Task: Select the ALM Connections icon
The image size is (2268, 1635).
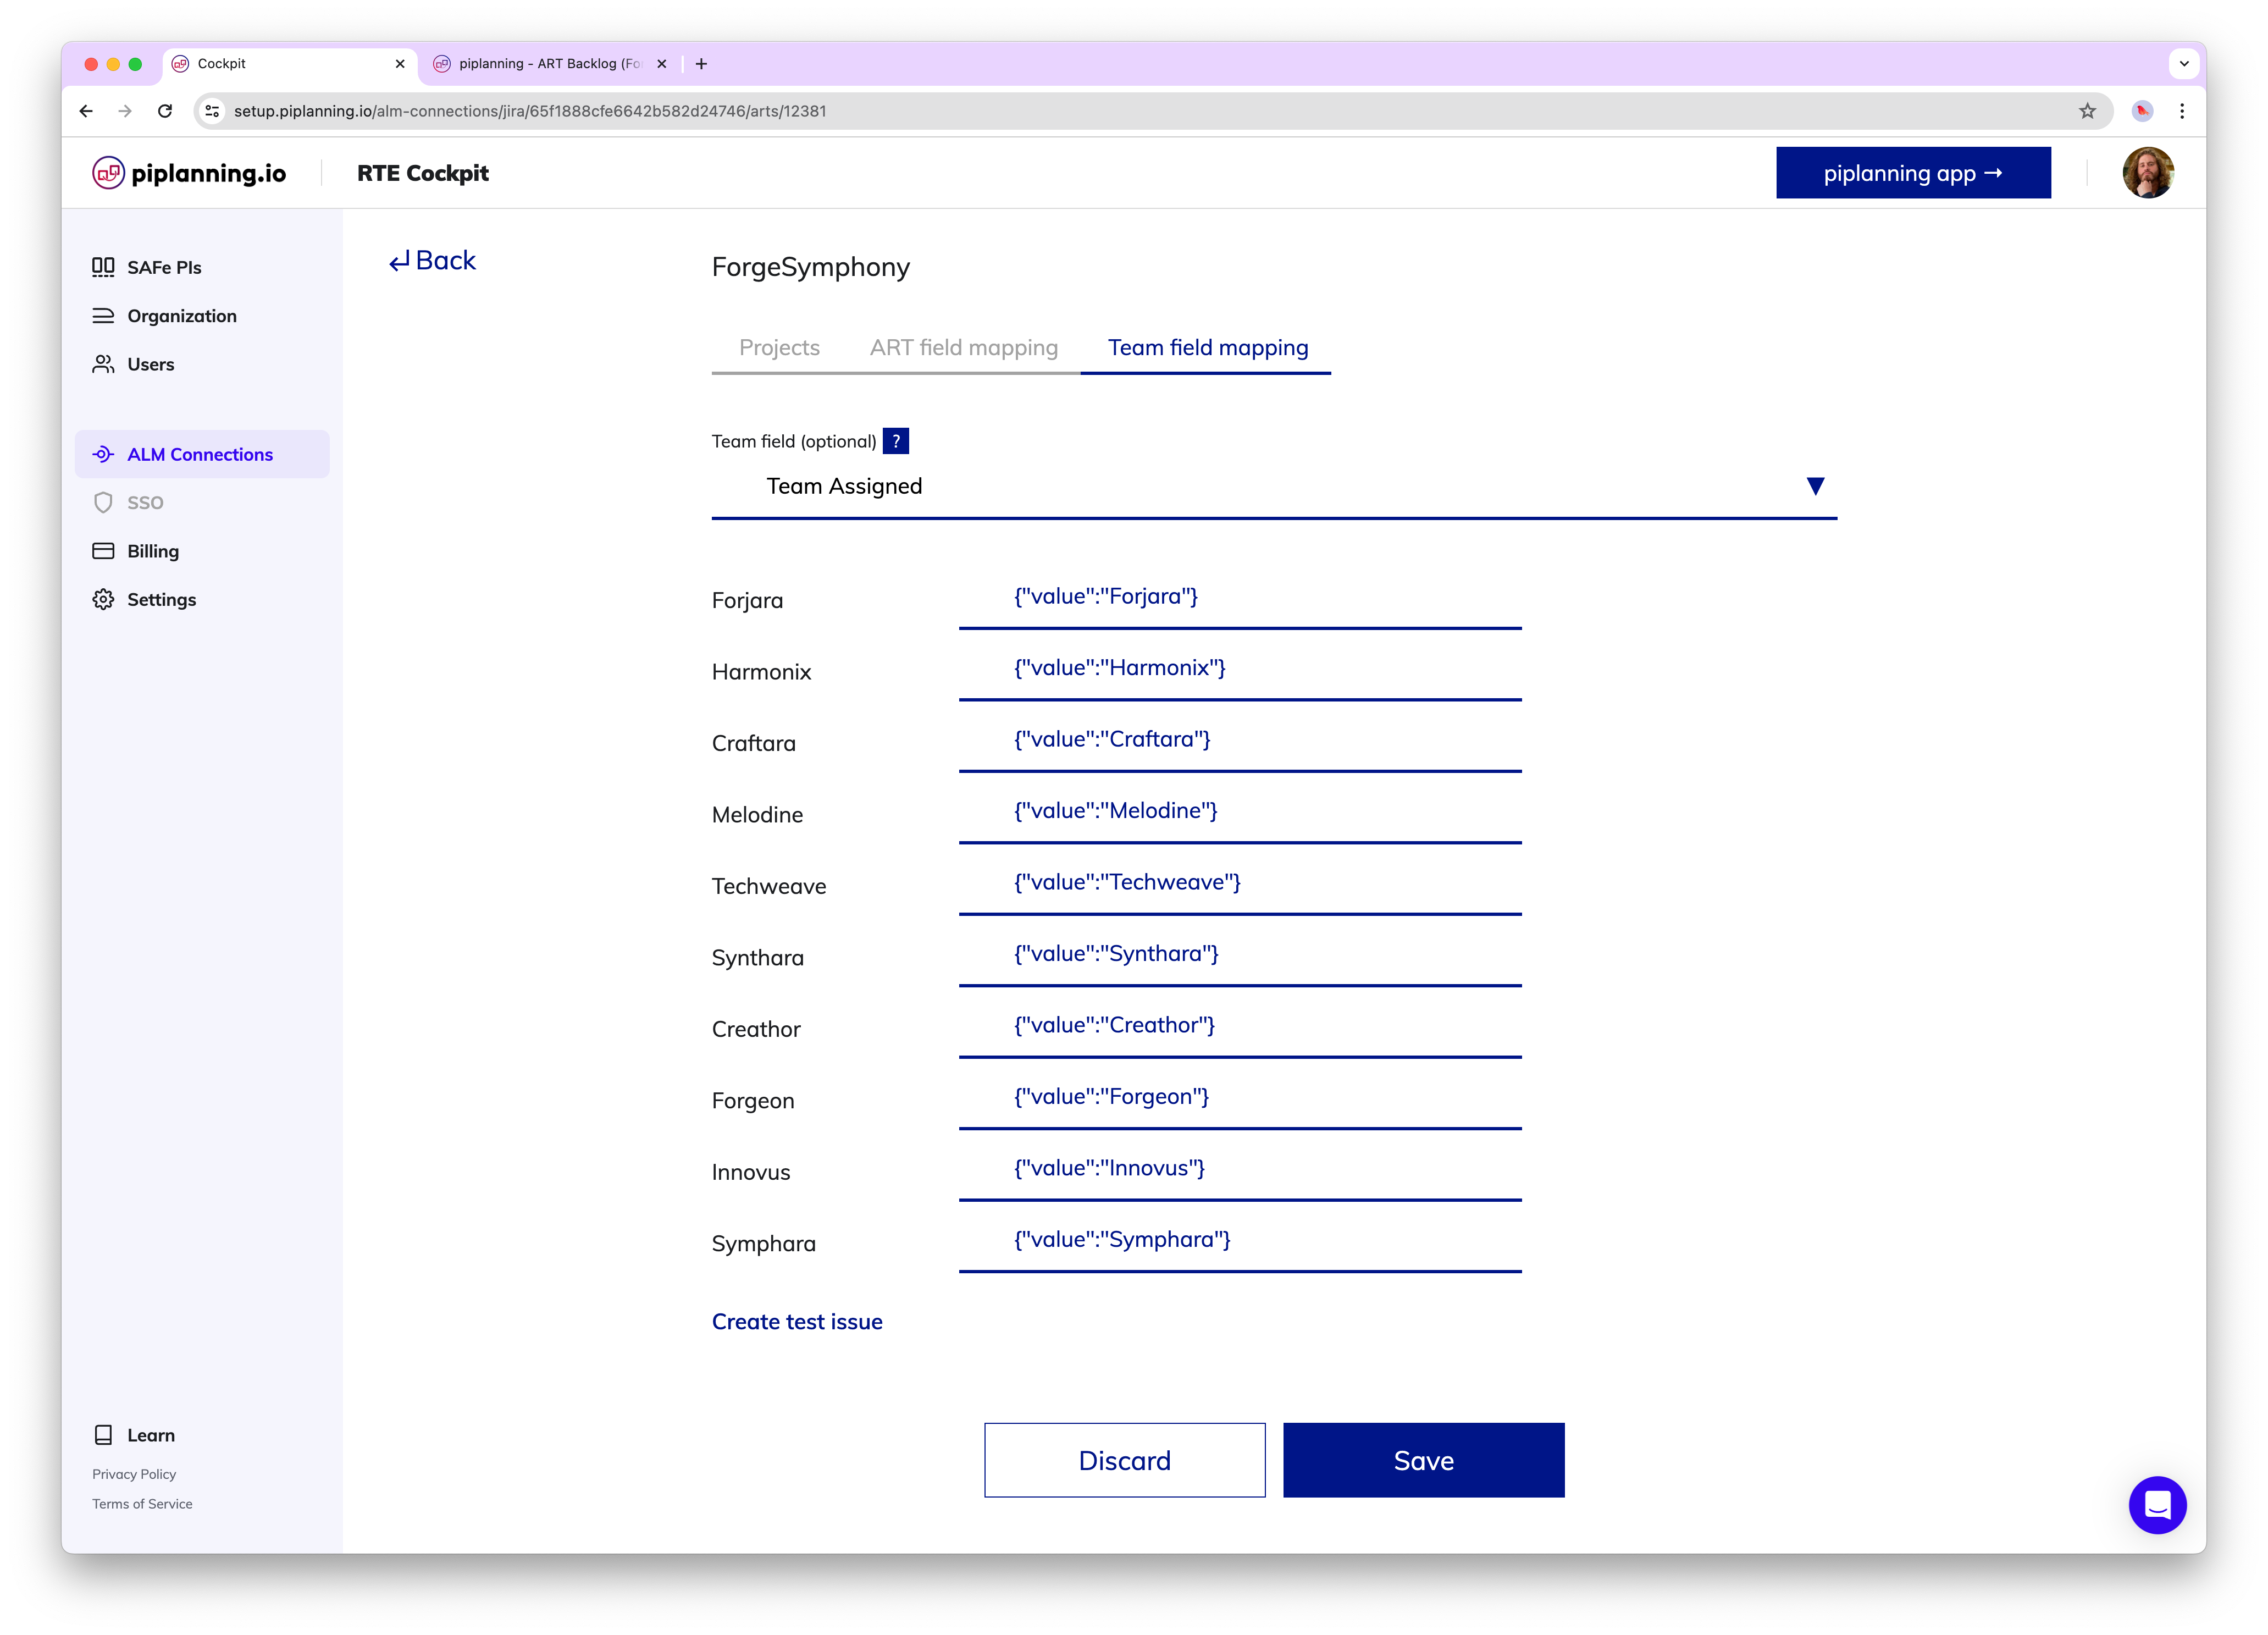Action: coord(103,454)
